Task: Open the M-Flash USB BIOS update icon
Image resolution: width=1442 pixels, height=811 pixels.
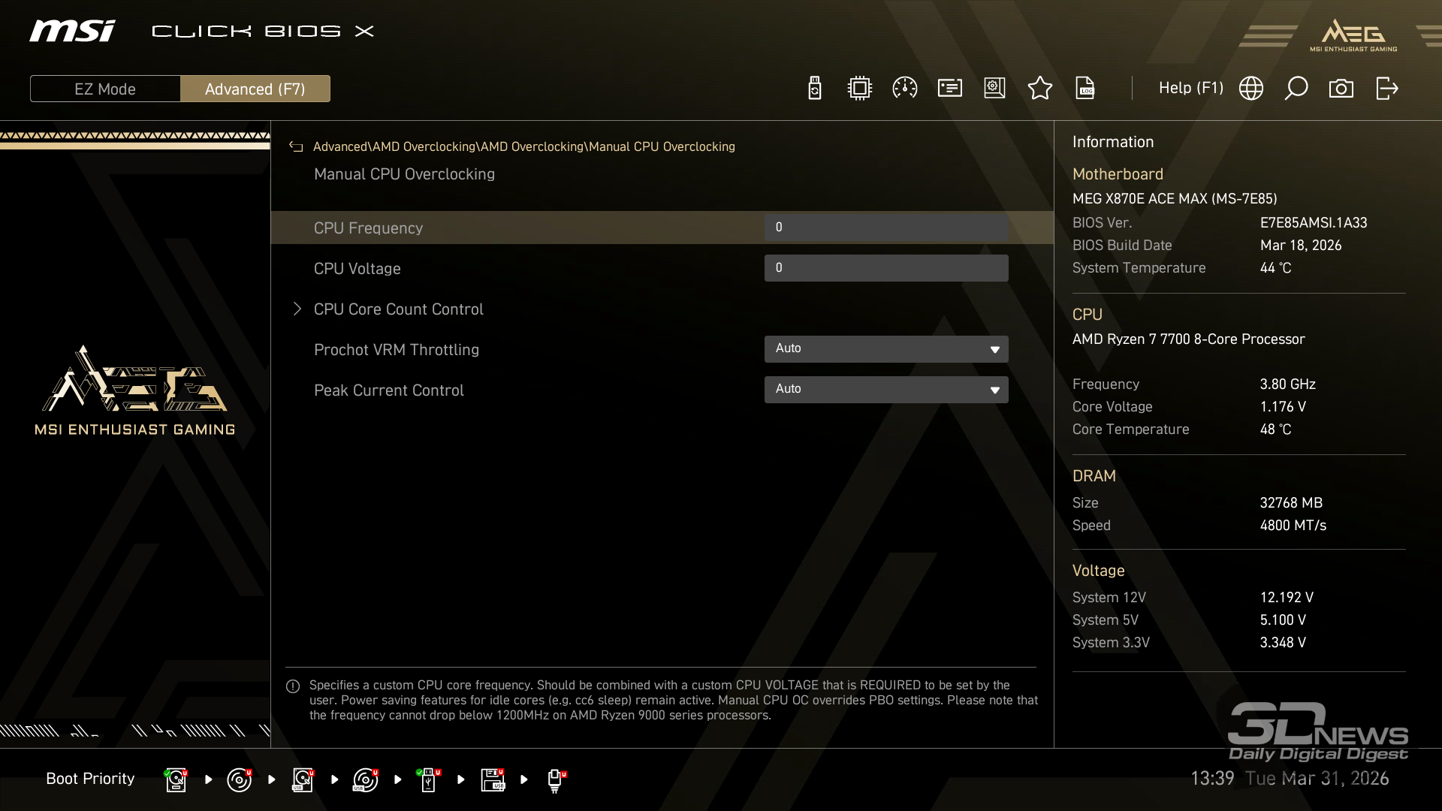Action: pos(814,89)
